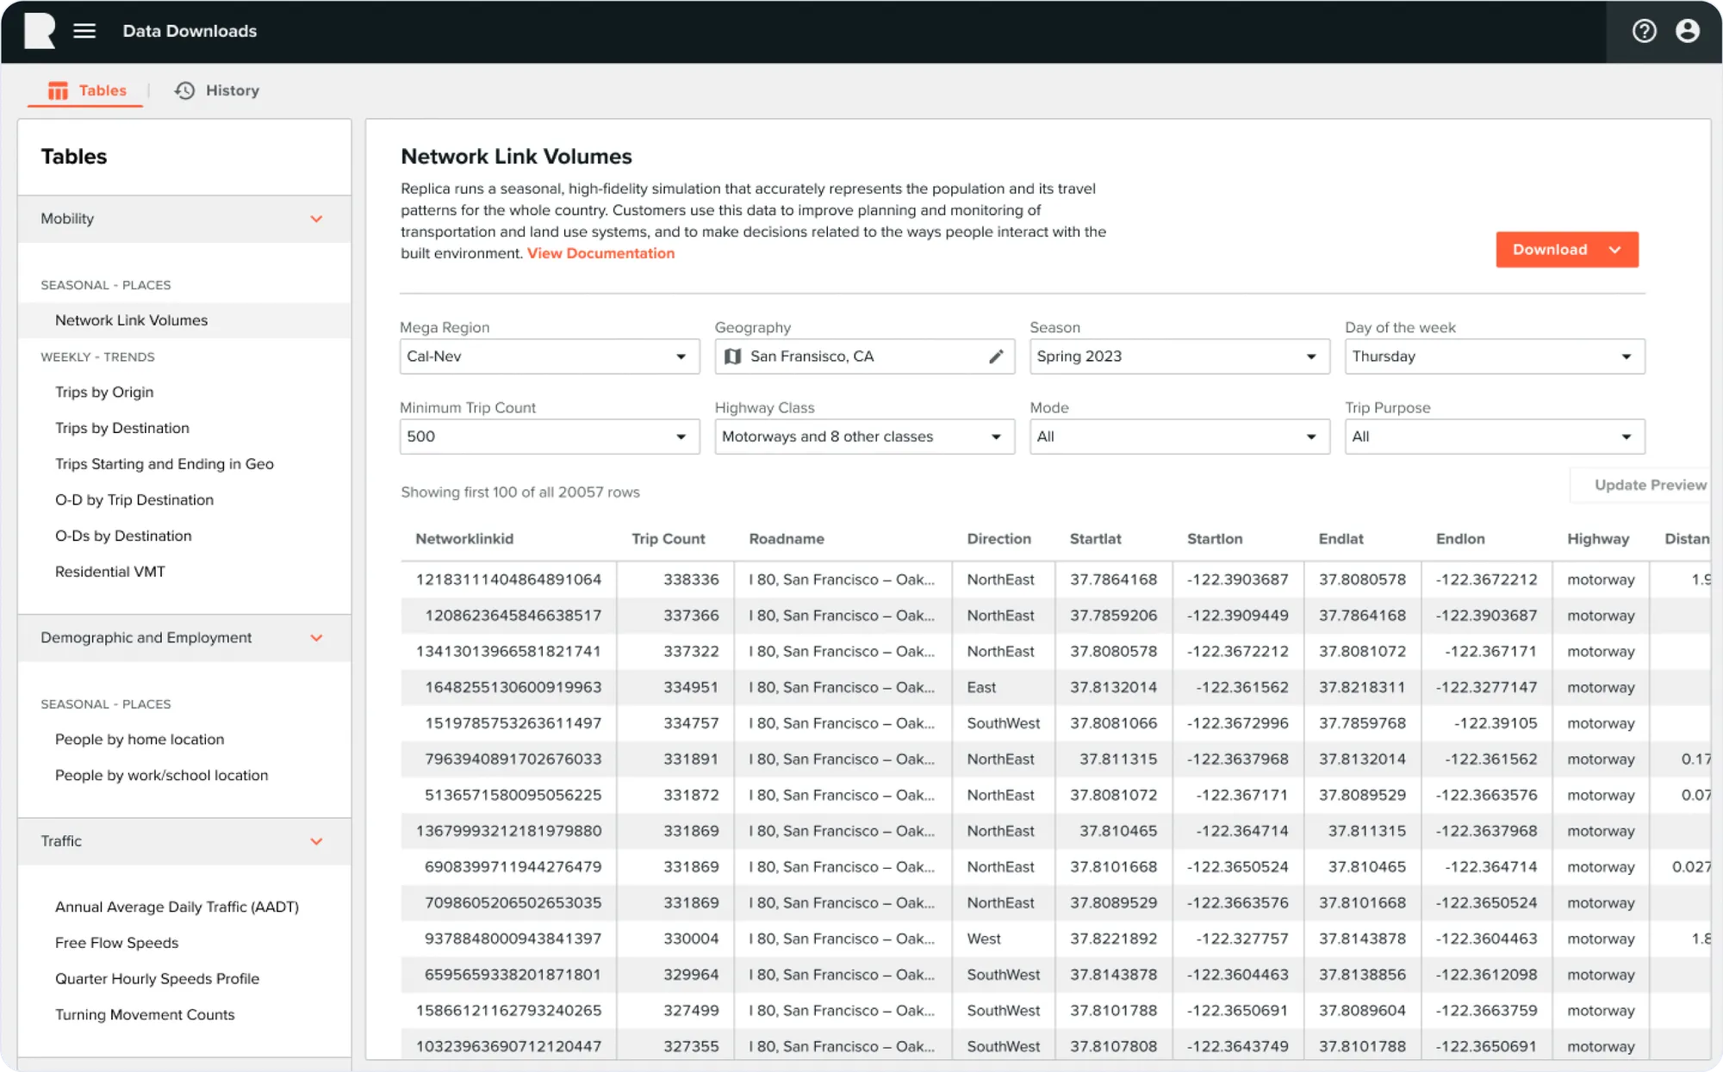Open the Season dropdown showing Spring 2023
The image size is (1723, 1072).
(1179, 356)
